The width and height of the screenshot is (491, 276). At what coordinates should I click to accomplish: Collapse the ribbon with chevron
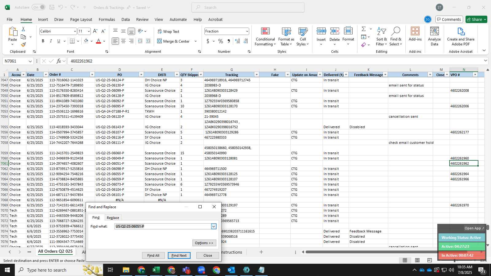tap(484, 51)
